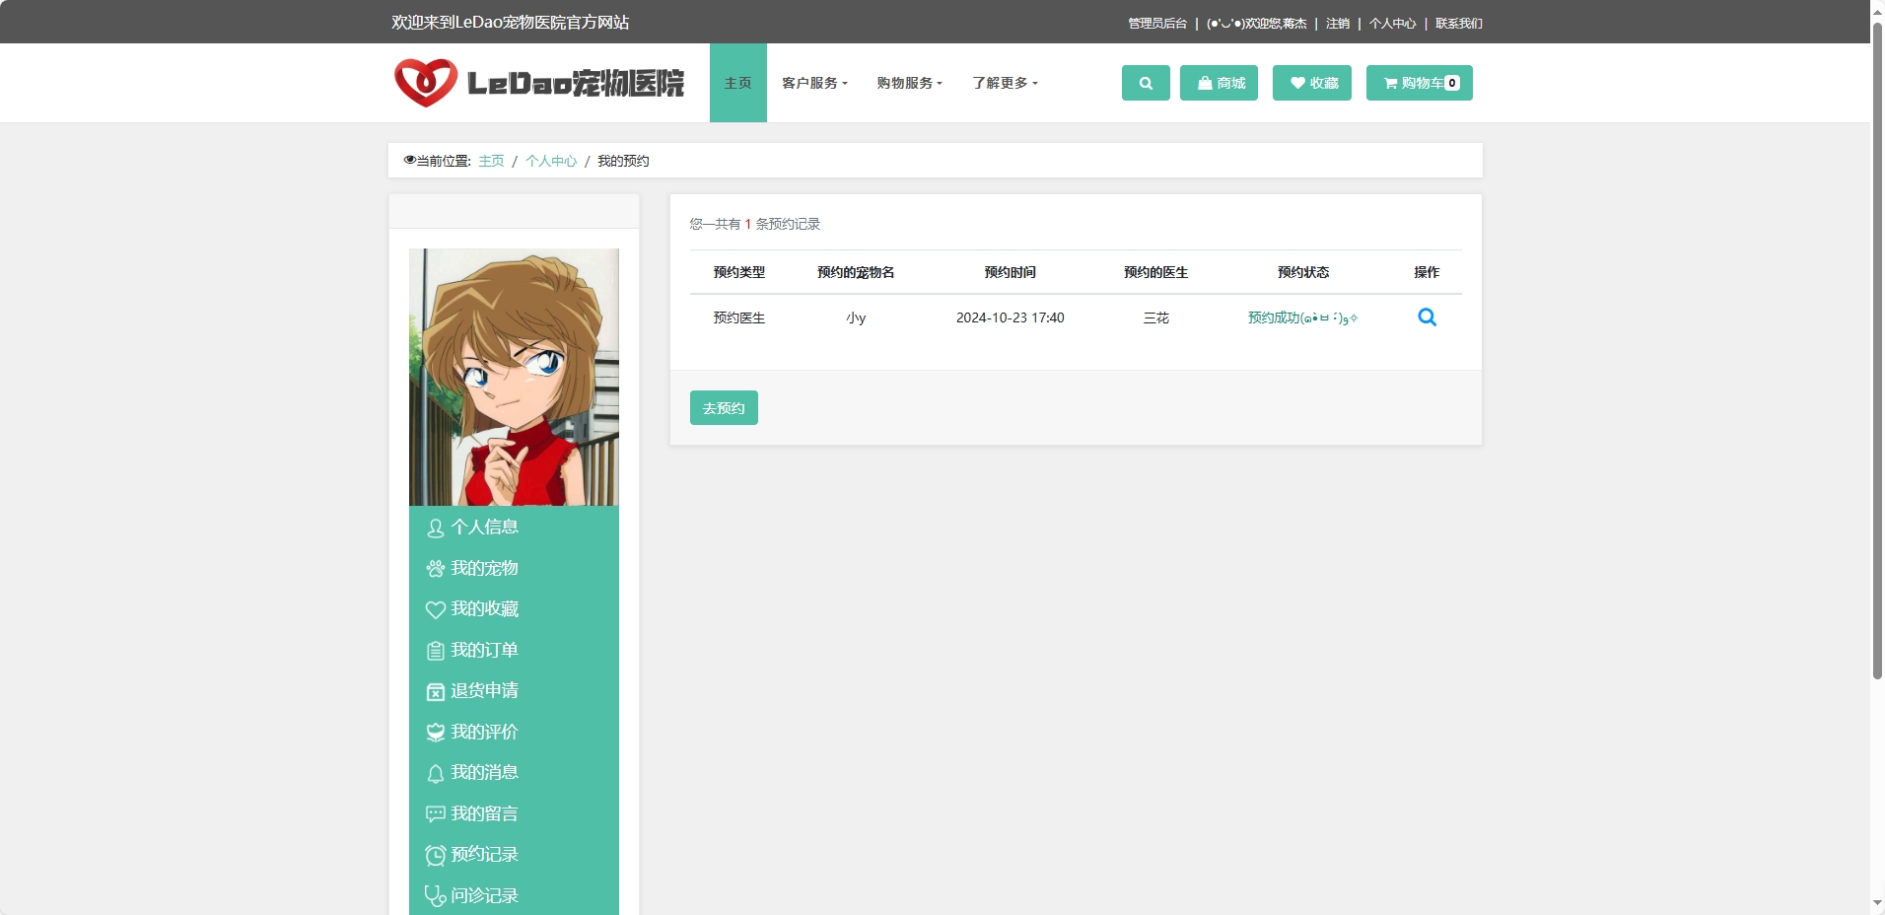The height and width of the screenshot is (915, 1885).
Task: View appointment details with the magnifier in 操作 column
Action: click(1427, 317)
